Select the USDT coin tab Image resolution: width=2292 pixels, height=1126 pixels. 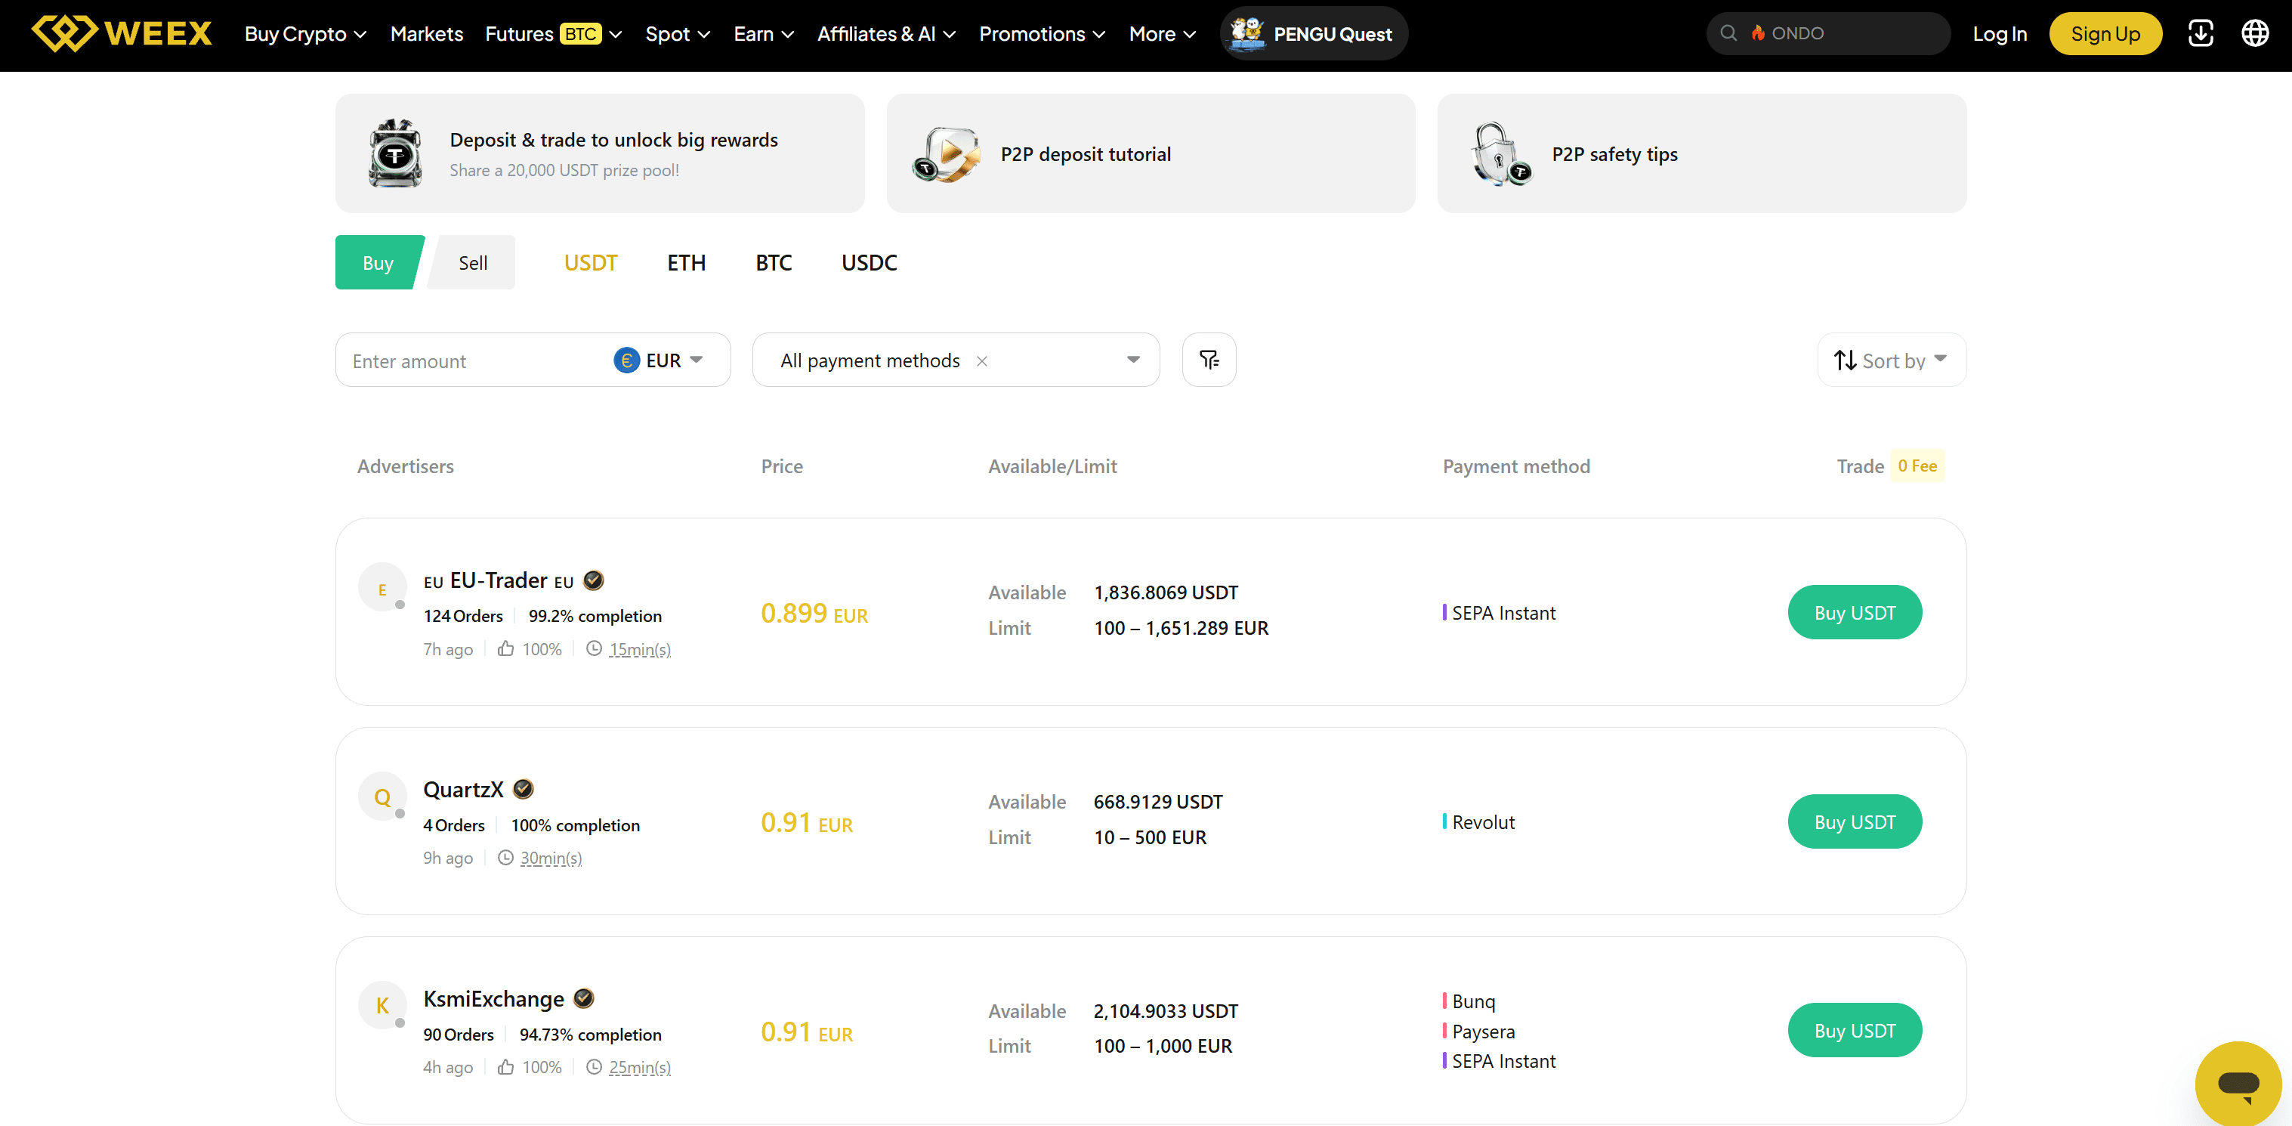click(x=591, y=262)
